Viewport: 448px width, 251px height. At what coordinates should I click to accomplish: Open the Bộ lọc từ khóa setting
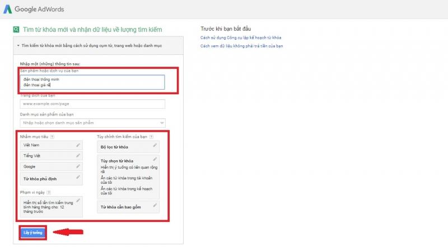(x=128, y=147)
